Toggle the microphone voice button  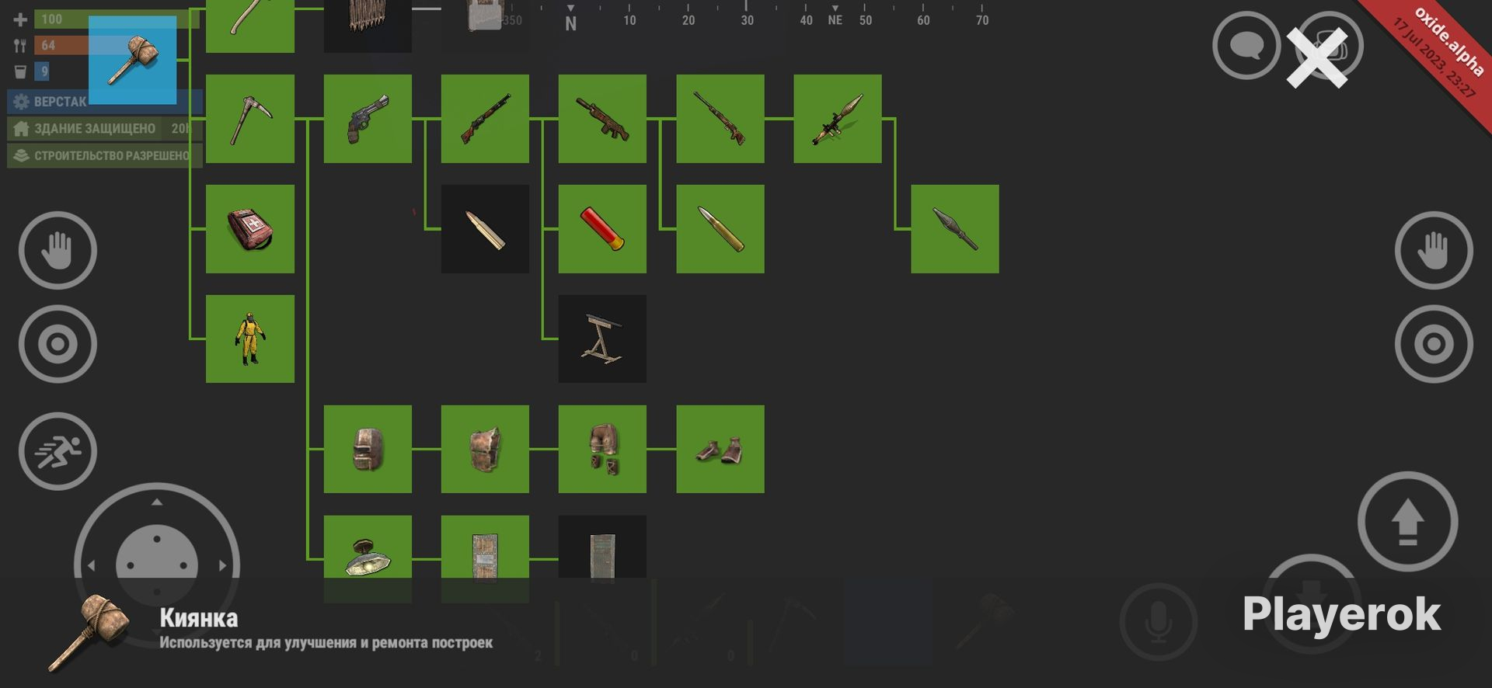coord(1158,622)
